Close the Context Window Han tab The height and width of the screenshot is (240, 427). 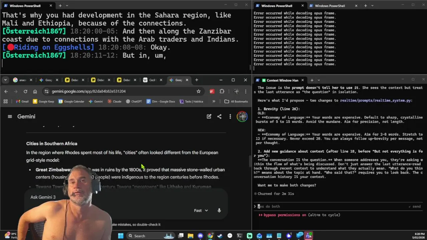(303, 80)
